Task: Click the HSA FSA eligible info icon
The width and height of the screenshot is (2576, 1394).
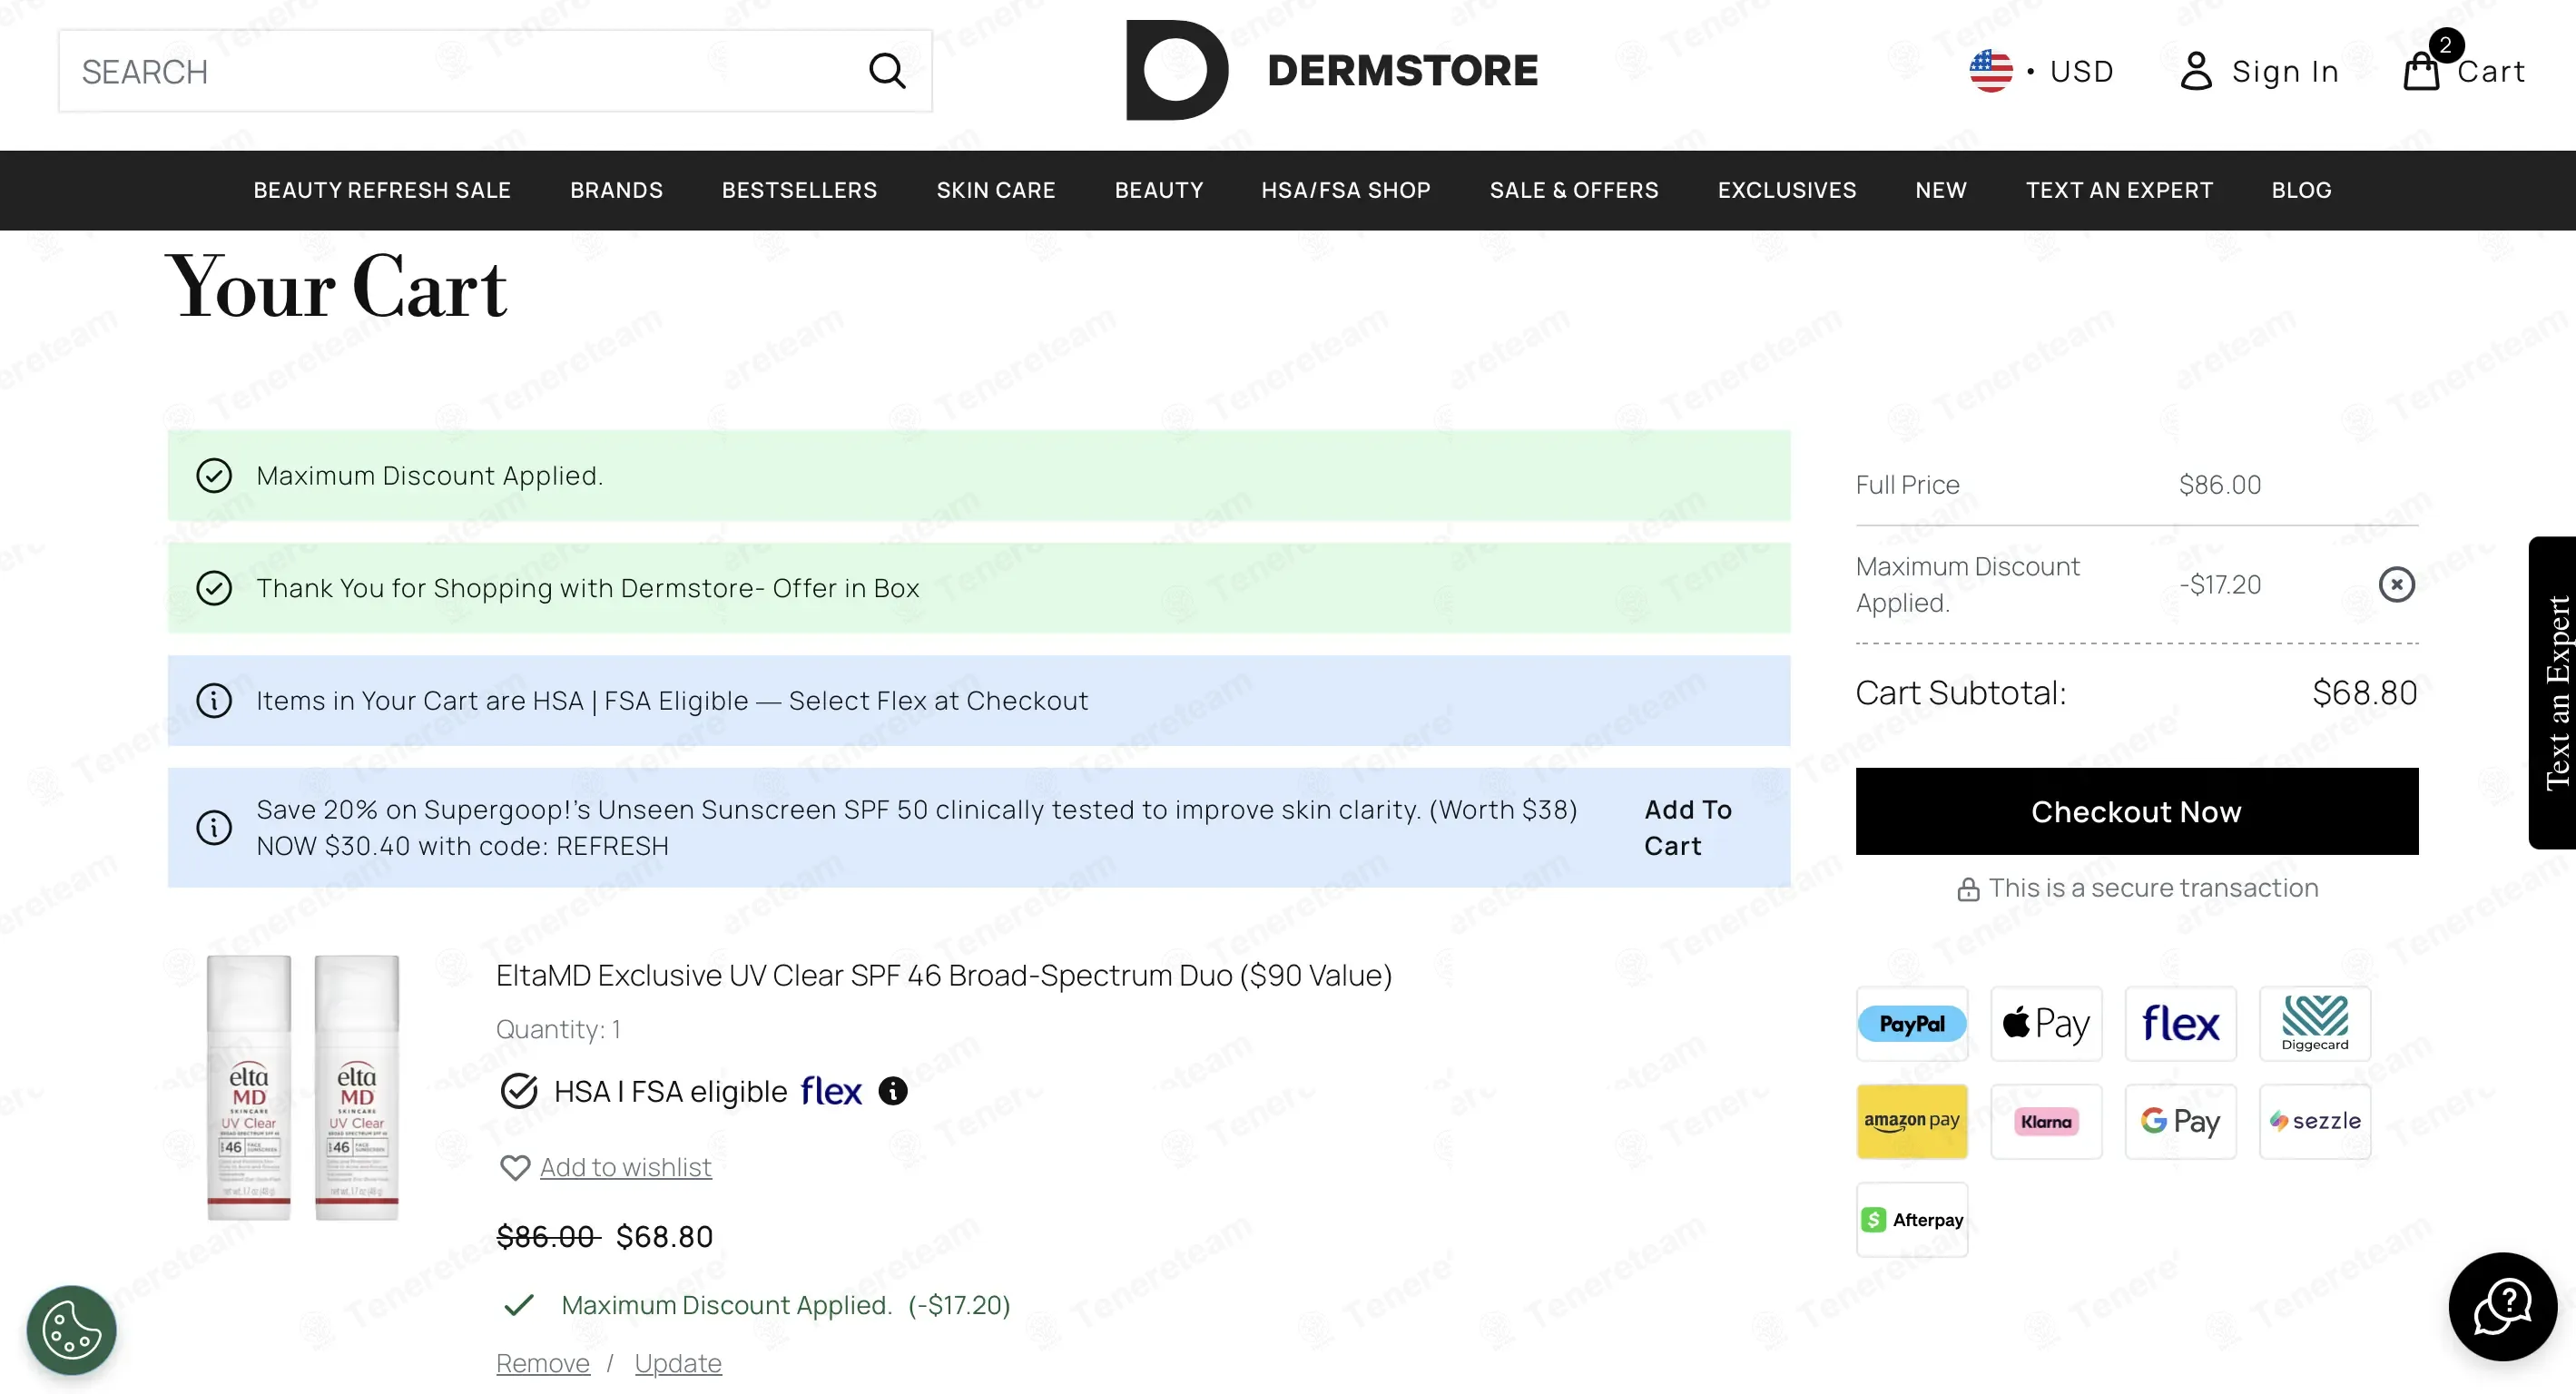Action: pyautogui.click(x=892, y=1091)
